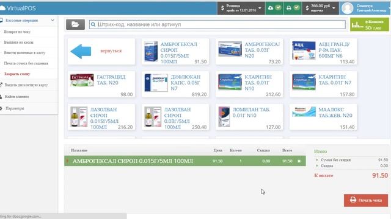391x219 pixels.
Task: Click the printer status icon in header
Action: click(289, 8)
